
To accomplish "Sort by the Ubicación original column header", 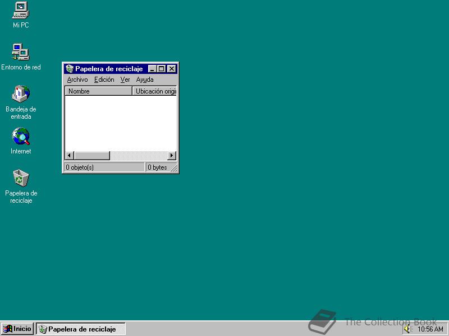I will [x=155, y=91].
